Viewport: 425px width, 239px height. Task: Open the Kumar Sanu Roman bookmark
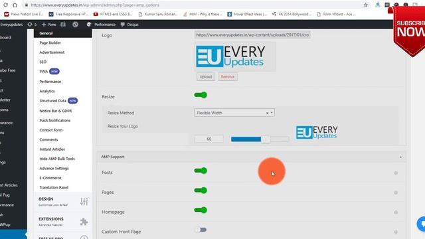click(x=158, y=14)
